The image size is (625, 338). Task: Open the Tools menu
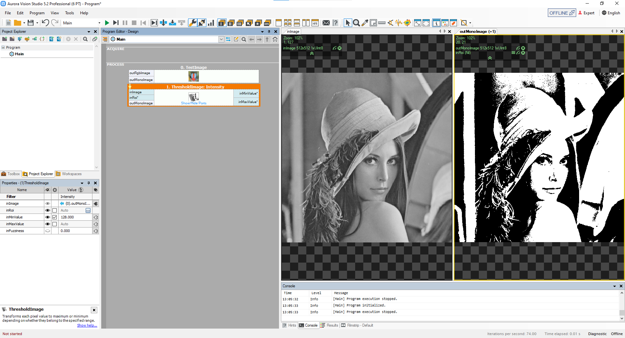[x=69, y=13]
